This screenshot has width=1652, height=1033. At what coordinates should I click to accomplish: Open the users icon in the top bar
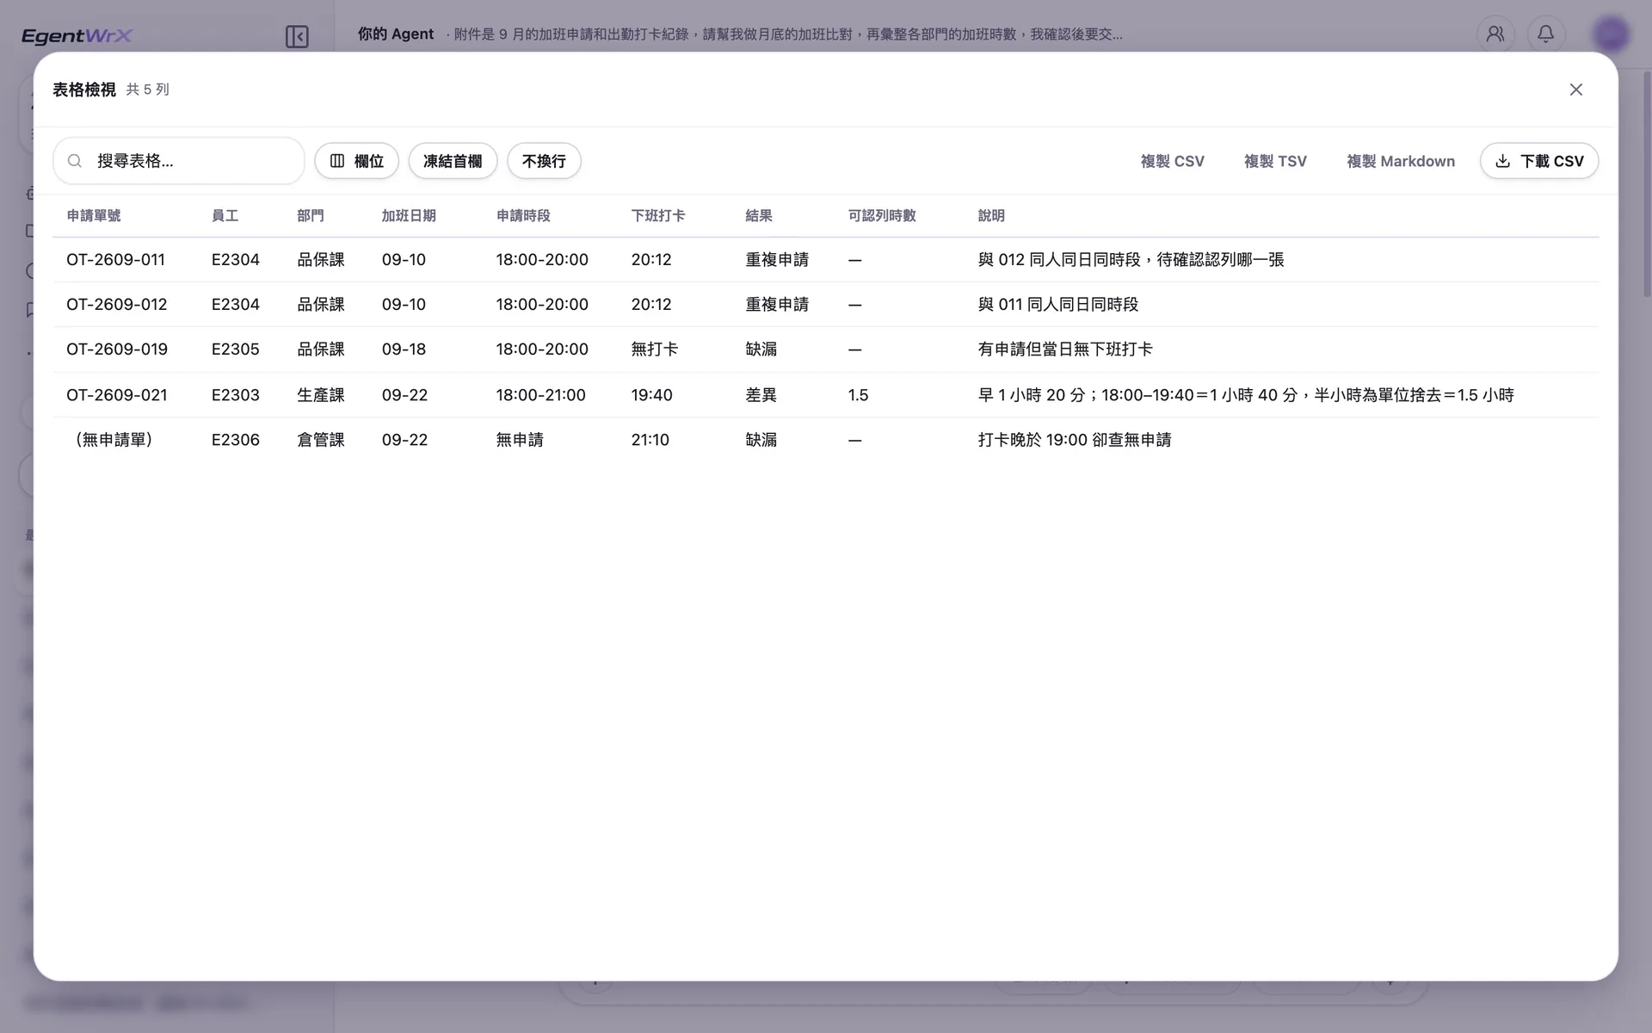1495,34
